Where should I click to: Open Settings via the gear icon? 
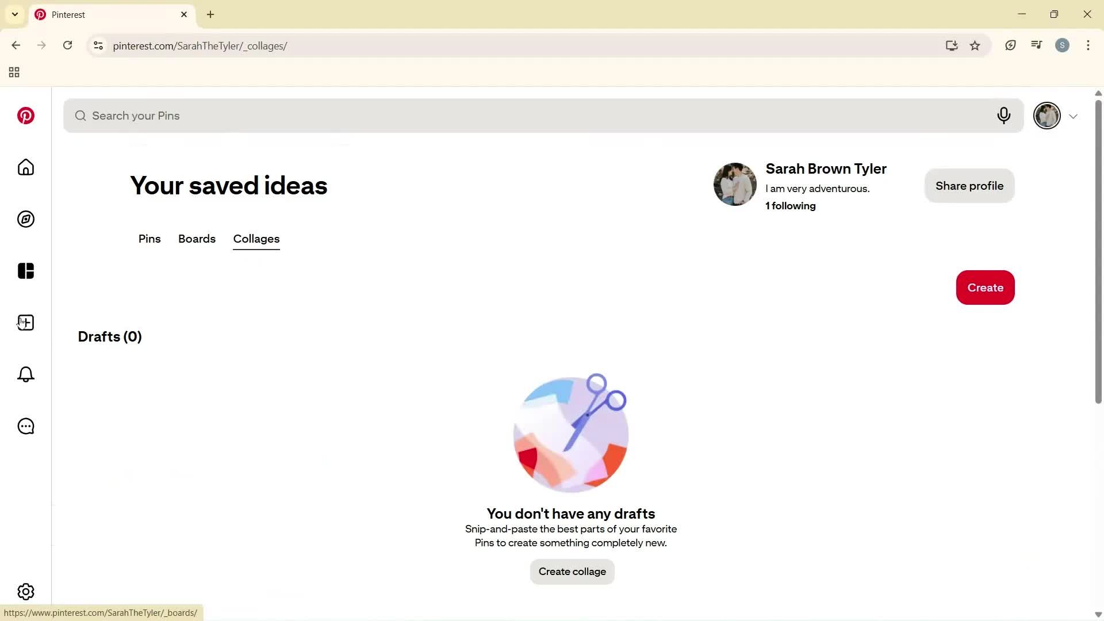point(25,591)
